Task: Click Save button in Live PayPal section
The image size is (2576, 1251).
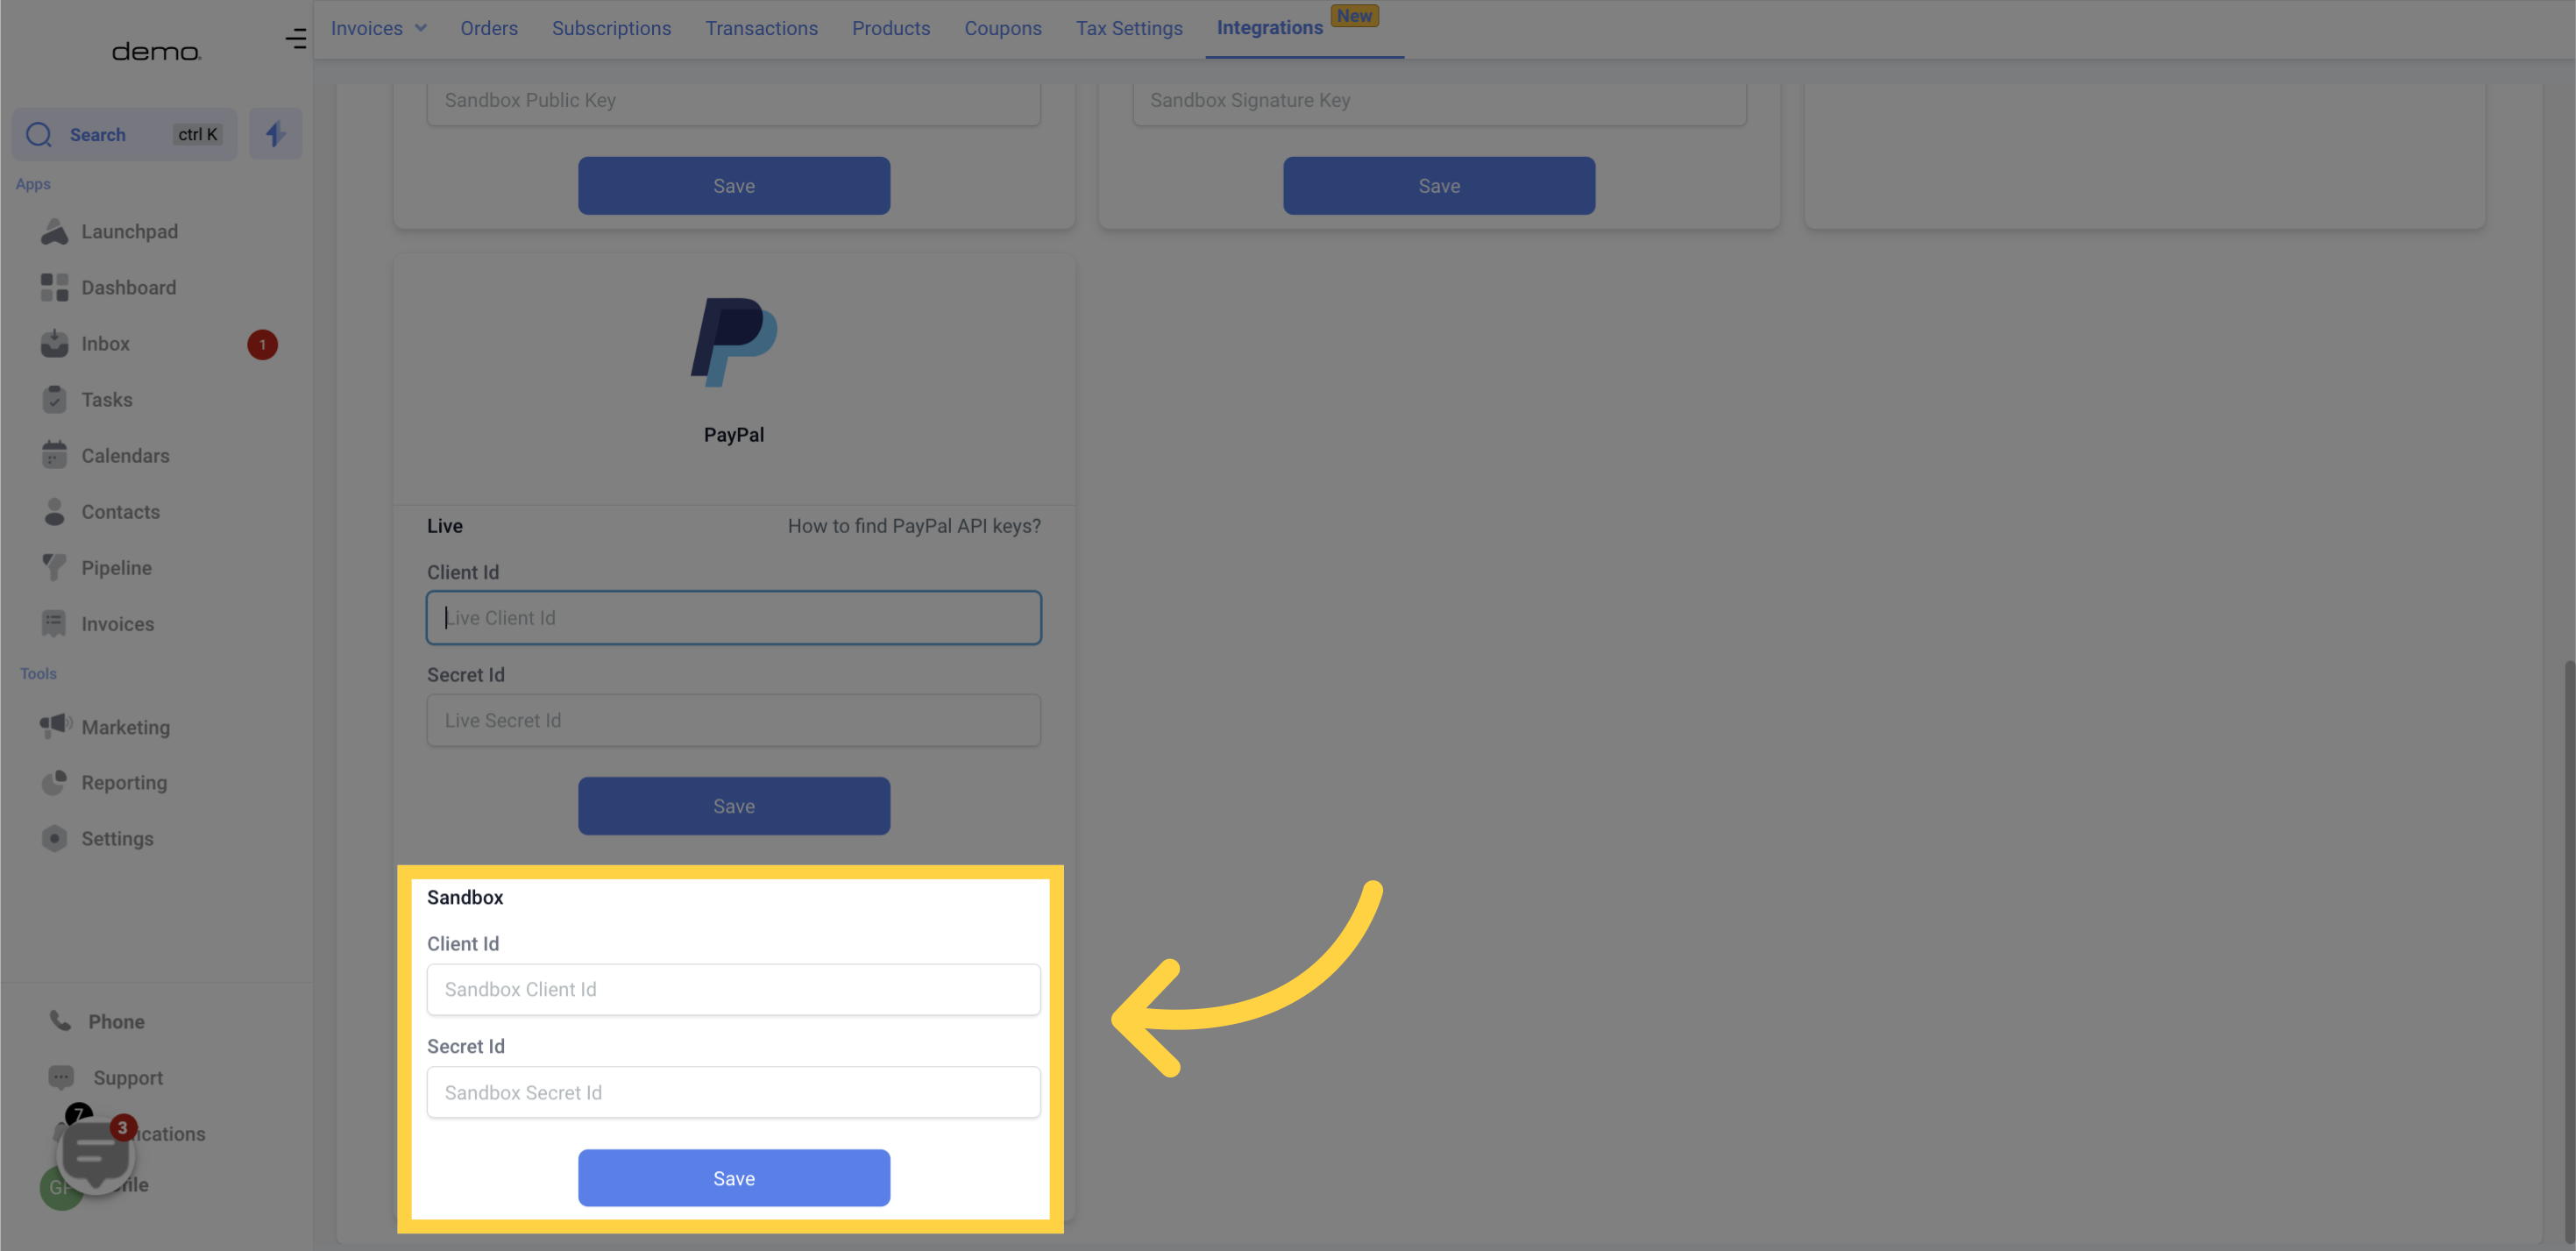Action: [734, 806]
